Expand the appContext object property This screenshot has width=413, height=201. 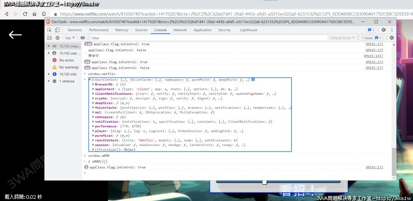(94, 89)
